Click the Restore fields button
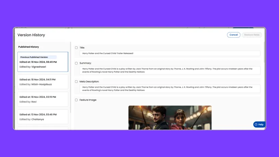Image resolution: width=279 pixels, height=157 pixels. 252,35
